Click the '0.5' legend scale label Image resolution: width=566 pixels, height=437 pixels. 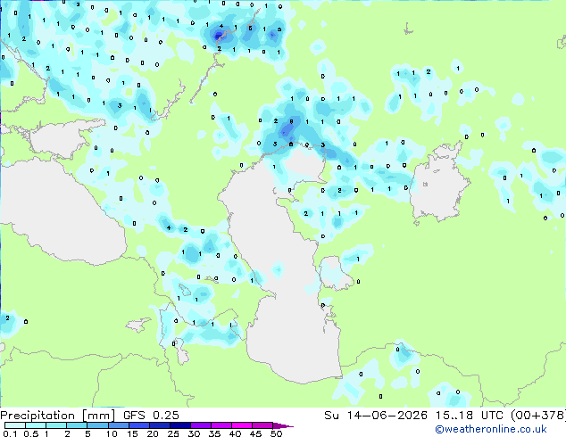tap(31, 433)
